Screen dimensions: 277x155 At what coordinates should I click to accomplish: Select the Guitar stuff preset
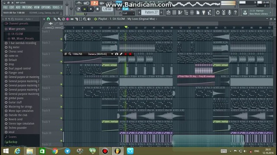click(x=15, y=102)
